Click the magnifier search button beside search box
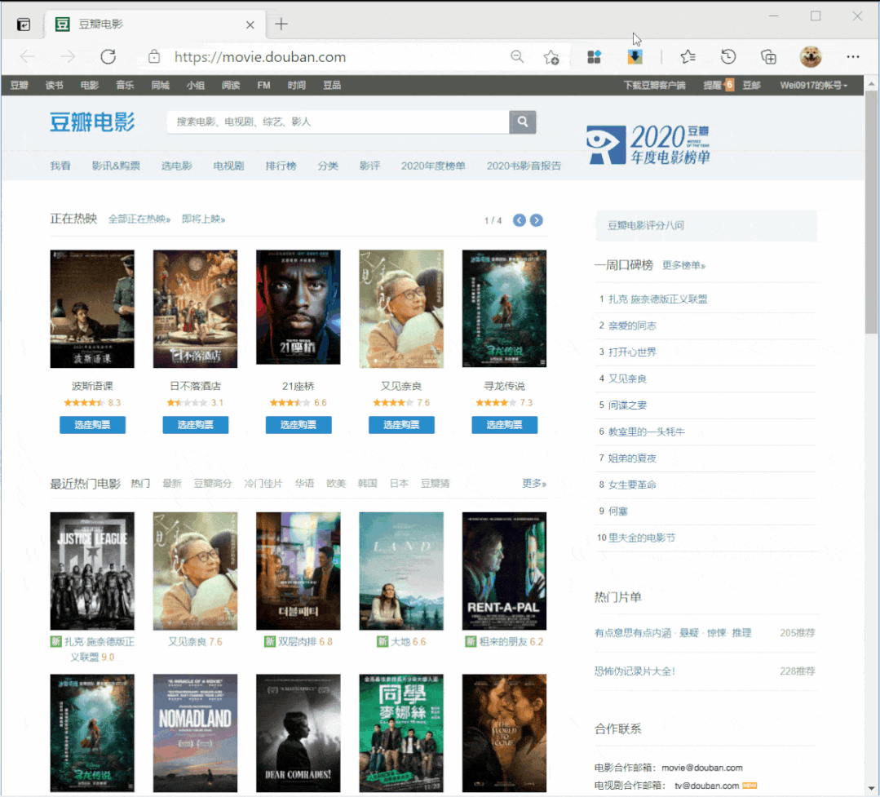880x797 pixels. pos(522,122)
